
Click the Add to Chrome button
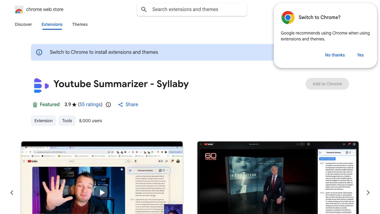tap(327, 84)
